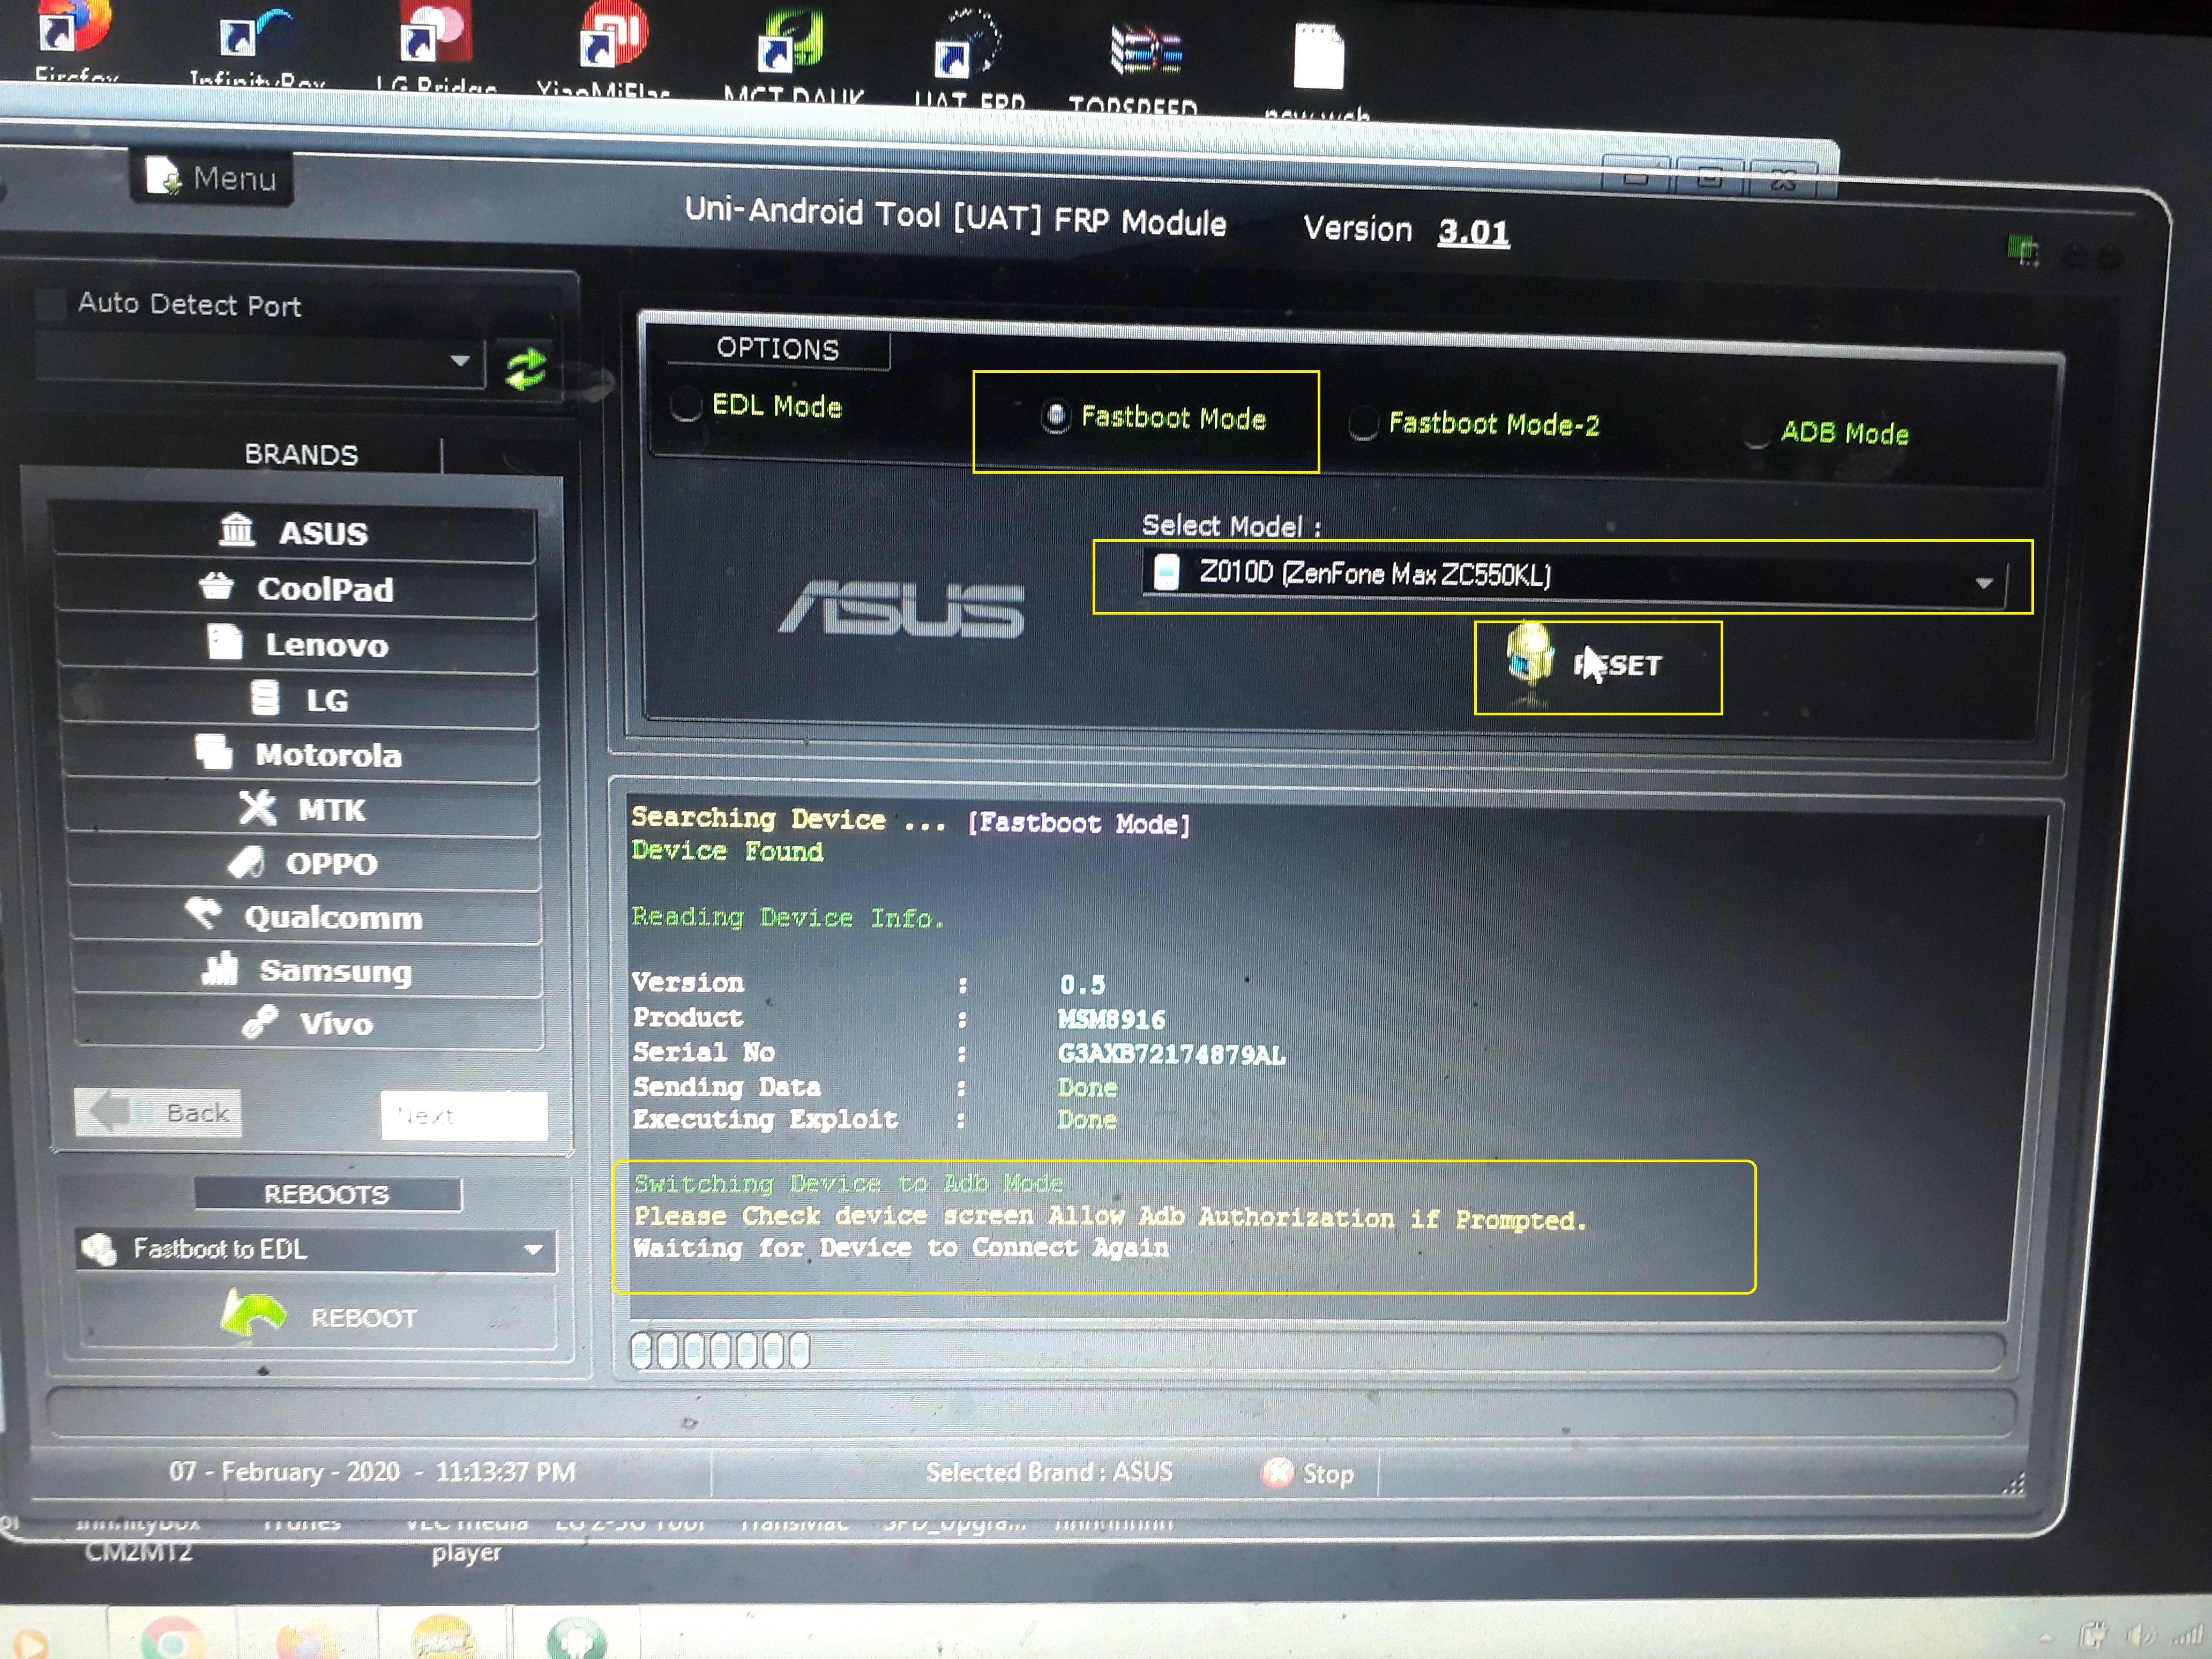The height and width of the screenshot is (1659, 2212).
Task: Select the EDL Mode radio button
Action: [x=685, y=404]
